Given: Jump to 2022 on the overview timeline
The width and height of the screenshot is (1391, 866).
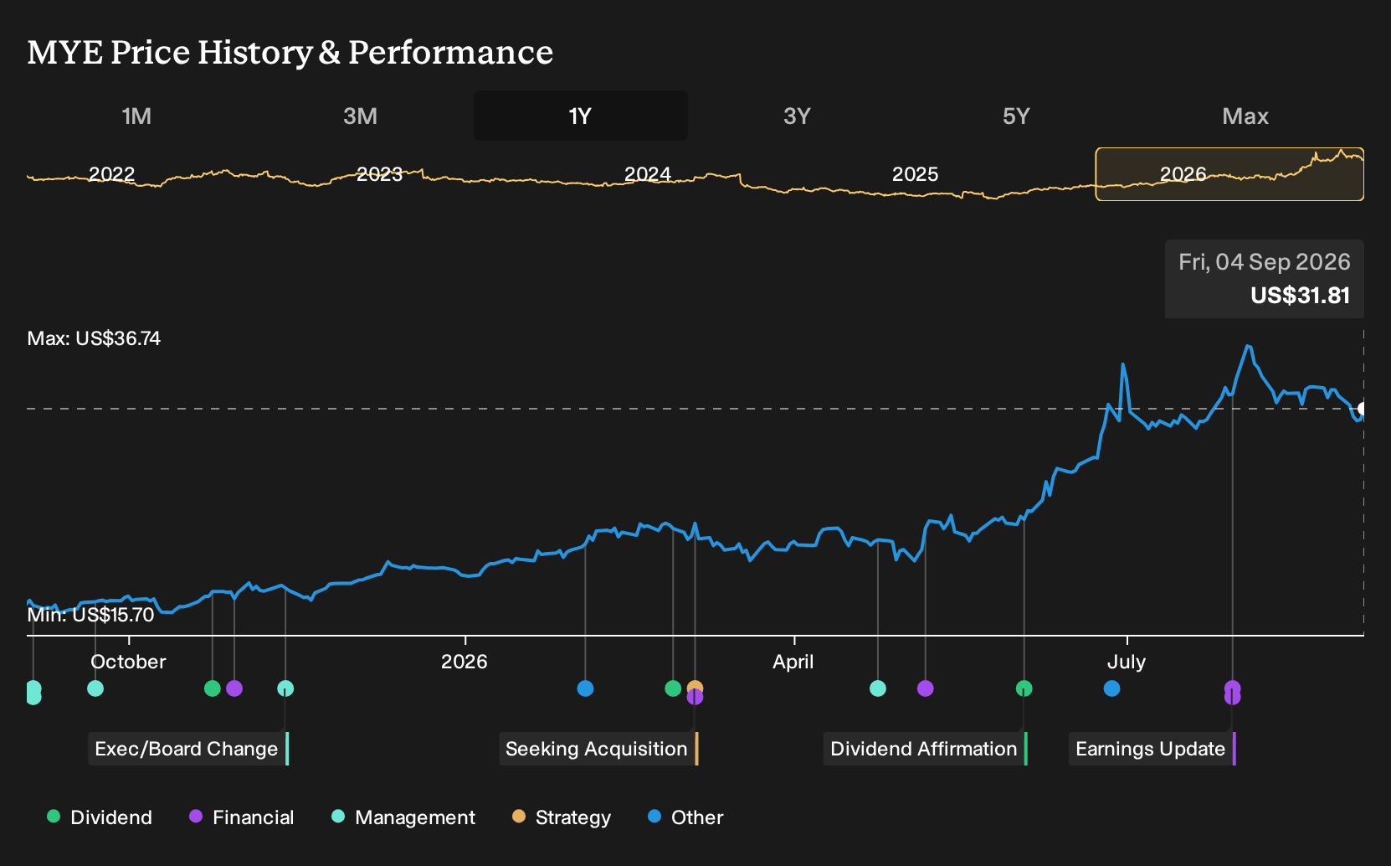Looking at the screenshot, I should 112,174.
